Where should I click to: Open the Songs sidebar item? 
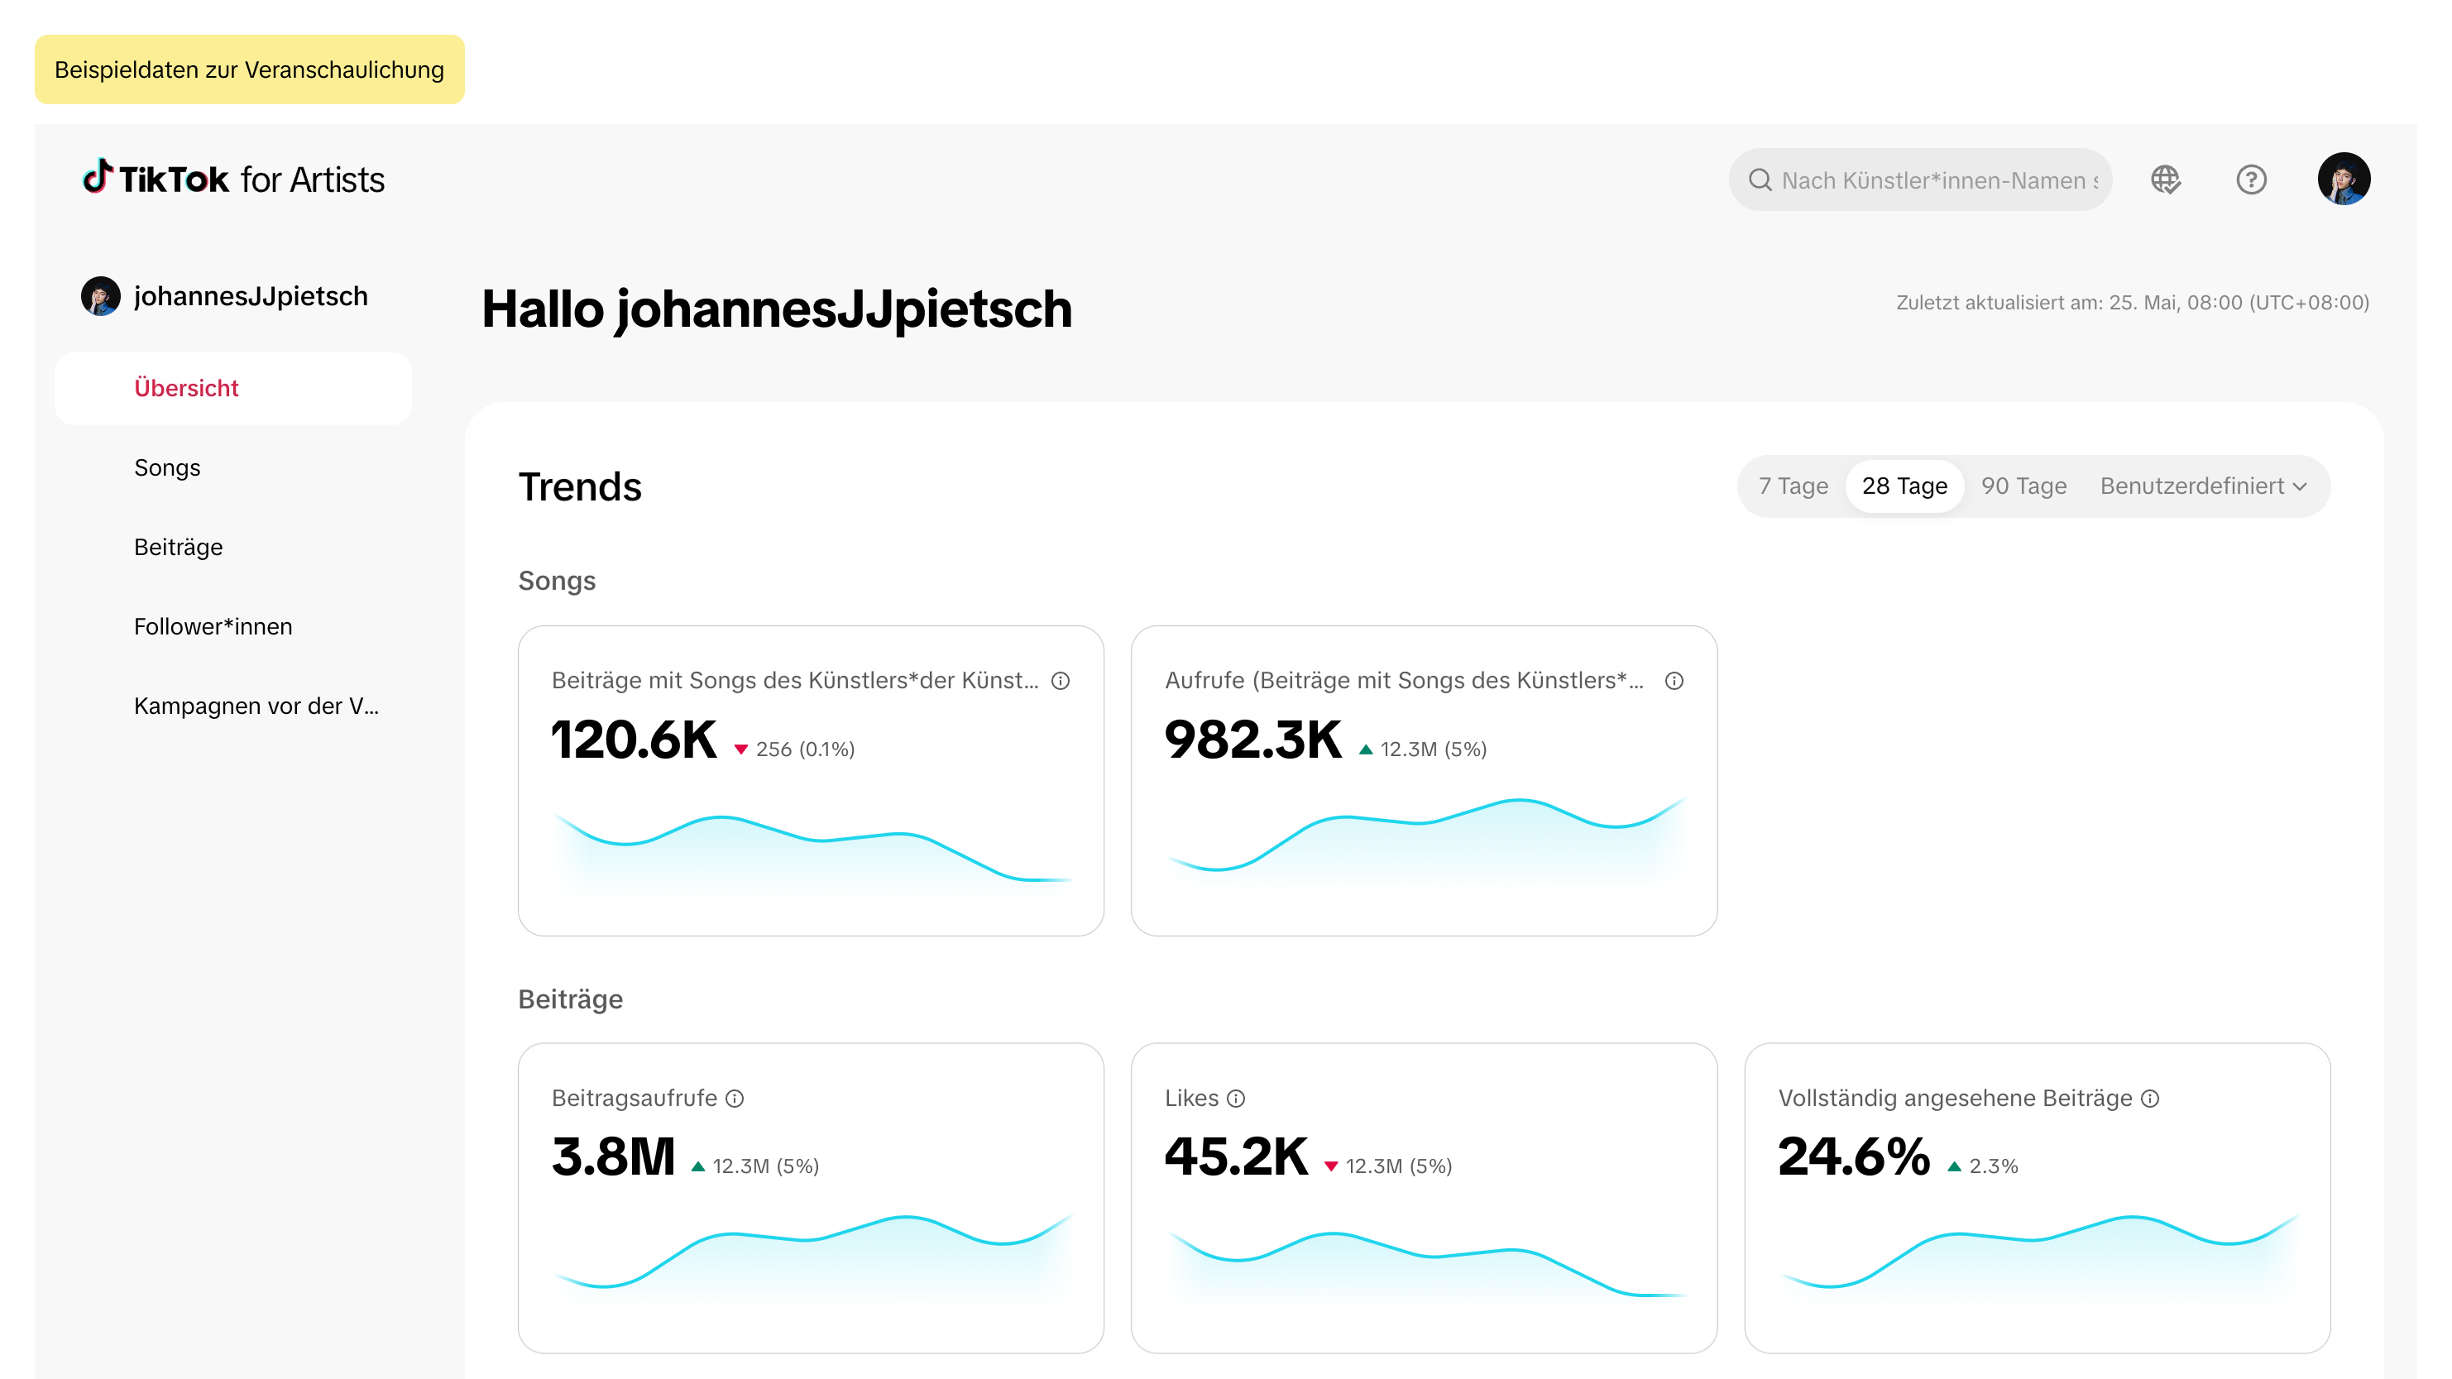click(x=233, y=468)
